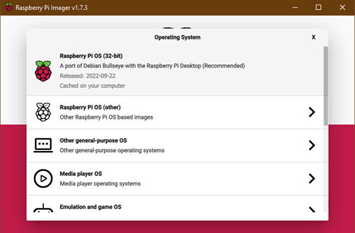Screen dimensions: 355x233
Task: Close the Operating System dialog with X
Action: point(314,37)
